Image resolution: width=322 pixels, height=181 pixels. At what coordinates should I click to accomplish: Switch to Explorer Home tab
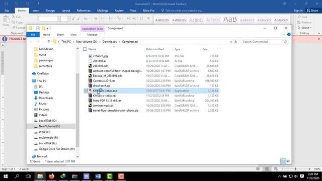click(46, 35)
